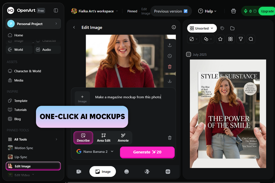Open the generated magazine mockup thumbnail

tap(228, 114)
